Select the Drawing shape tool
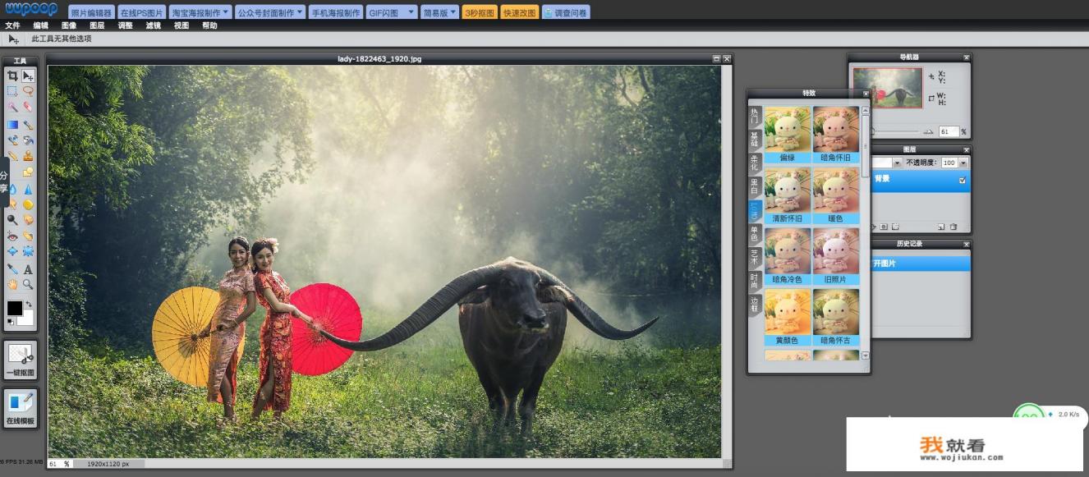Screen dimensions: 1089x477 (x=28, y=173)
